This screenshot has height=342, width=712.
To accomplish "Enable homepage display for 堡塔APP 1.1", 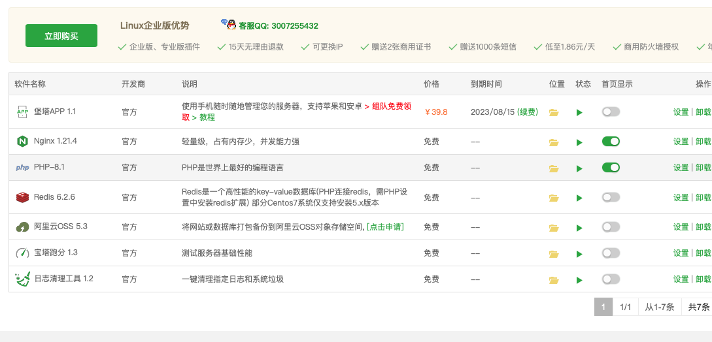I will [x=611, y=112].
